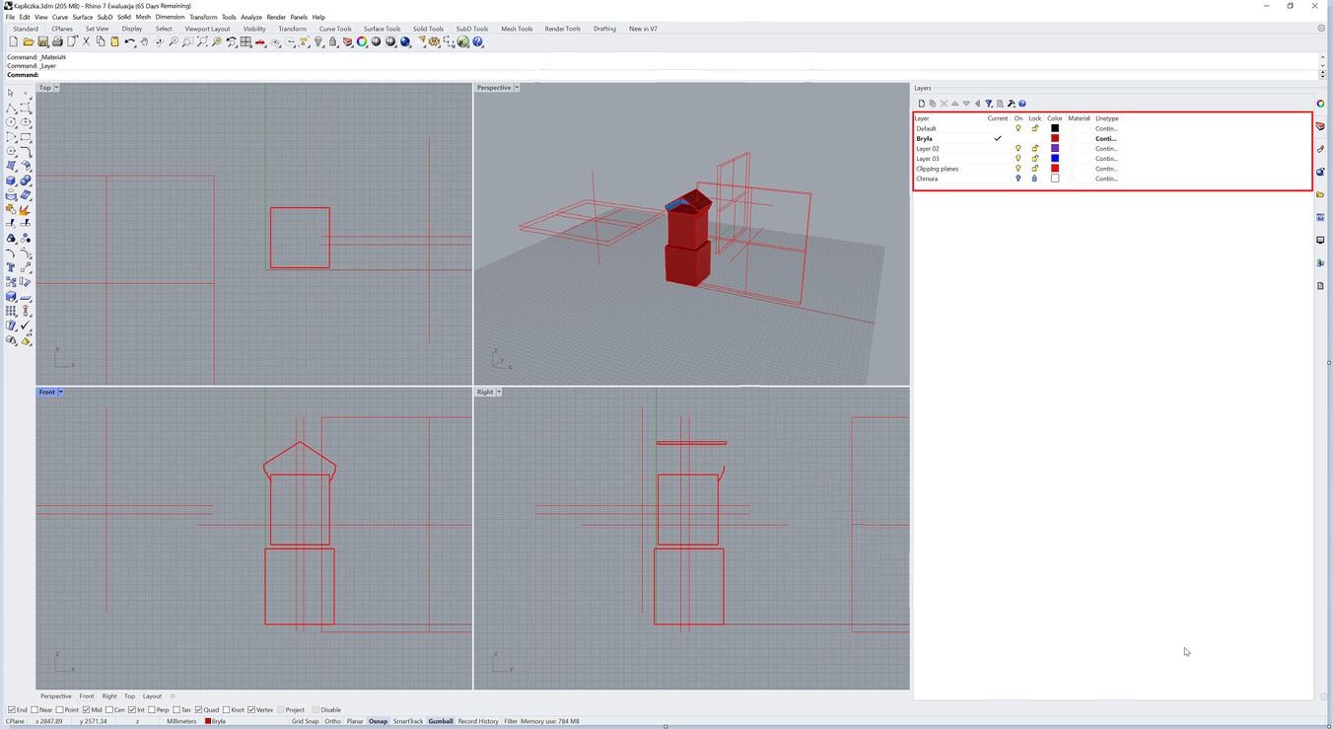The image size is (1333, 729).
Task: Change the Layer 03 blue color swatch
Action: [1054, 159]
